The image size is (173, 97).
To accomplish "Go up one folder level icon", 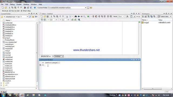I will 91,8.
